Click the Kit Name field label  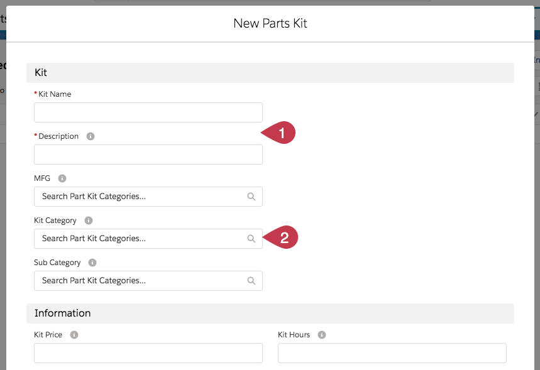[55, 94]
